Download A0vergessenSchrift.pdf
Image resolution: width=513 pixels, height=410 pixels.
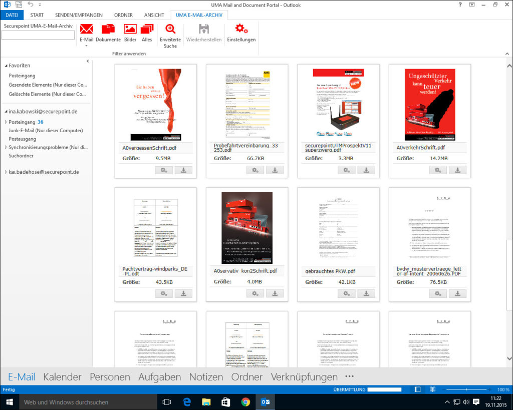coord(183,170)
